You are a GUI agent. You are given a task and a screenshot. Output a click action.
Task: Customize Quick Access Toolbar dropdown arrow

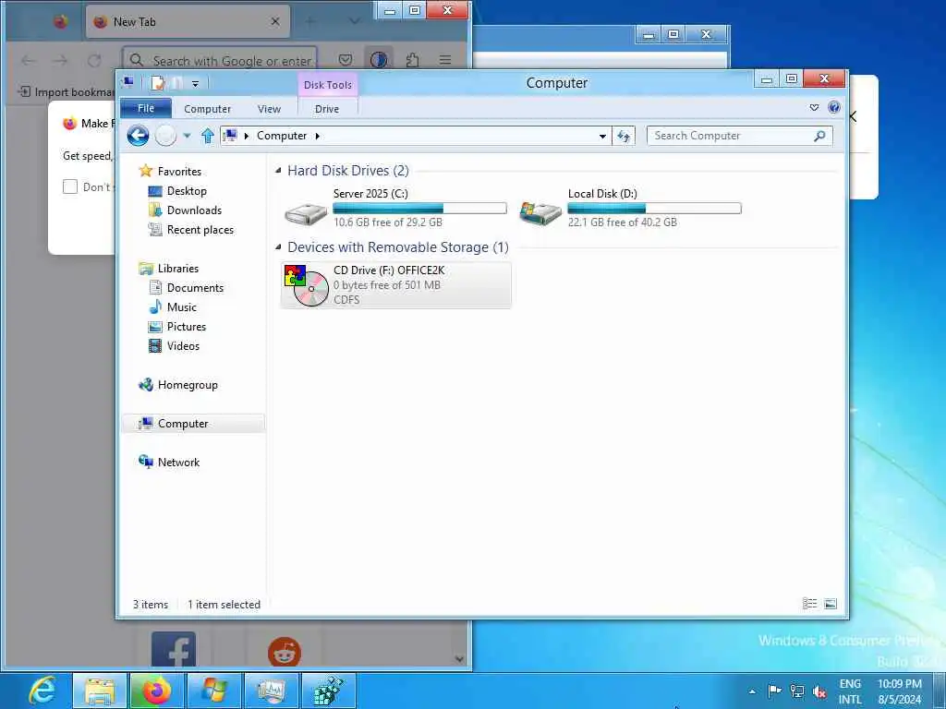196,84
